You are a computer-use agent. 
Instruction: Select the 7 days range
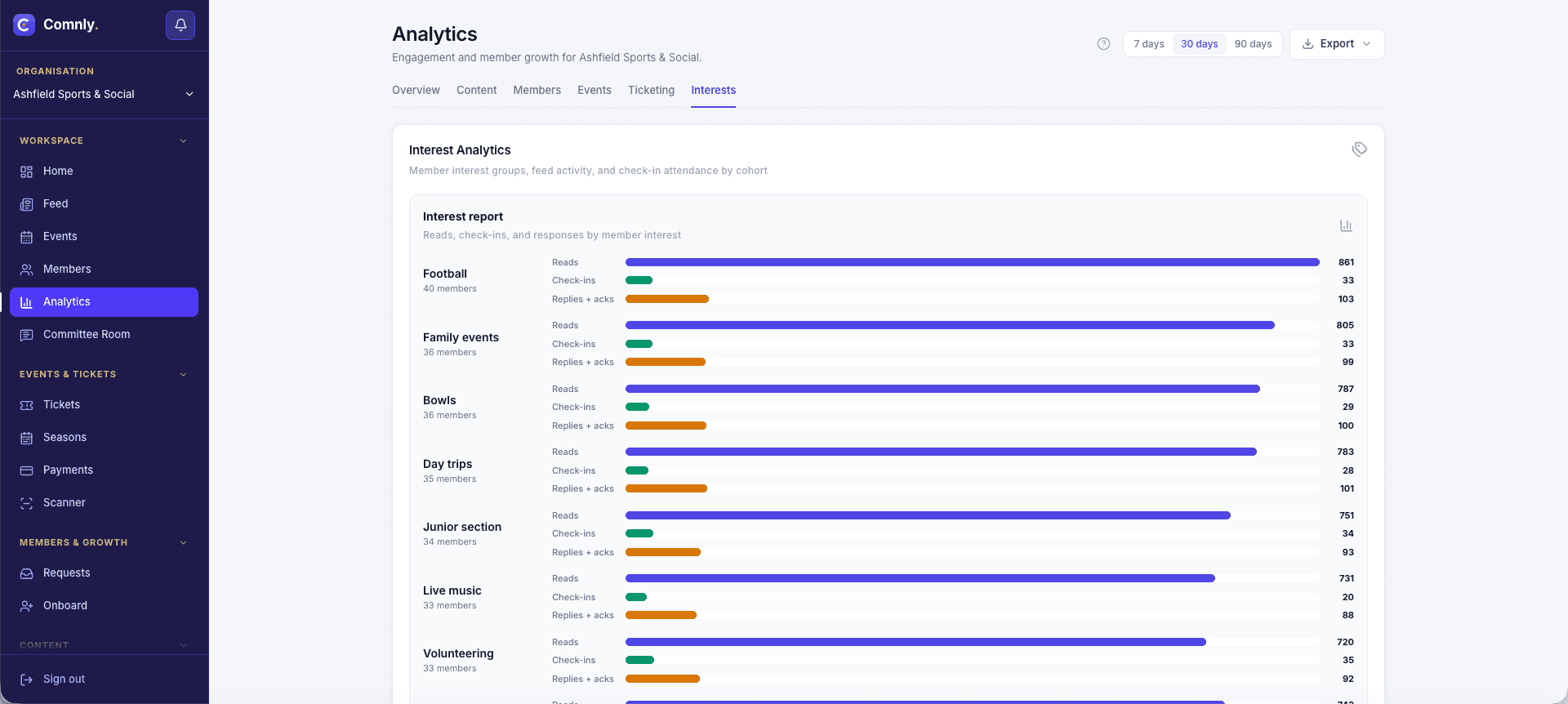click(x=1149, y=44)
